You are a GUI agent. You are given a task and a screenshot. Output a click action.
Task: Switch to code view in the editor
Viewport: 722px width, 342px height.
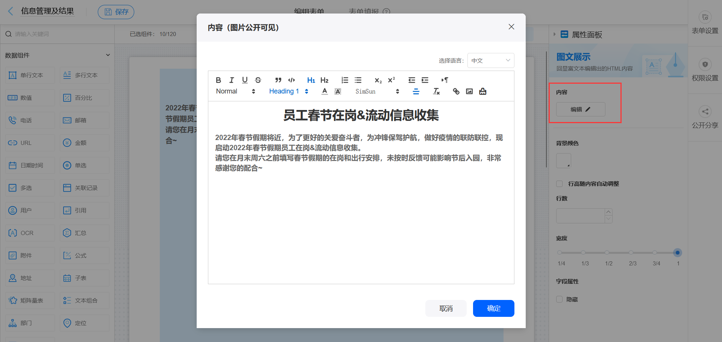291,80
